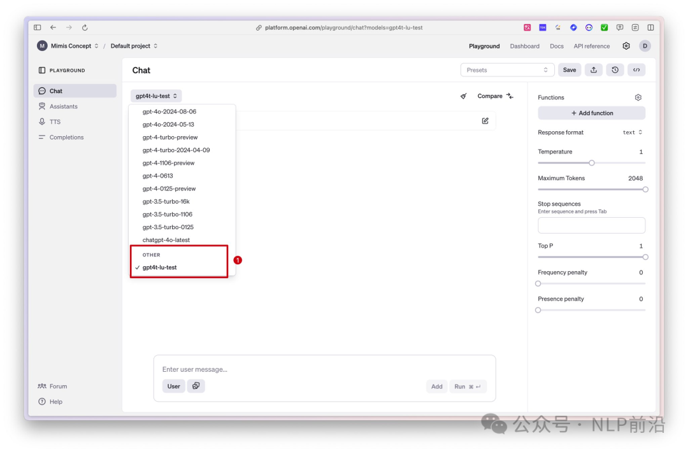Click the edit system message pencil icon
This screenshot has height=452, width=688.
pyautogui.click(x=485, y=121)
